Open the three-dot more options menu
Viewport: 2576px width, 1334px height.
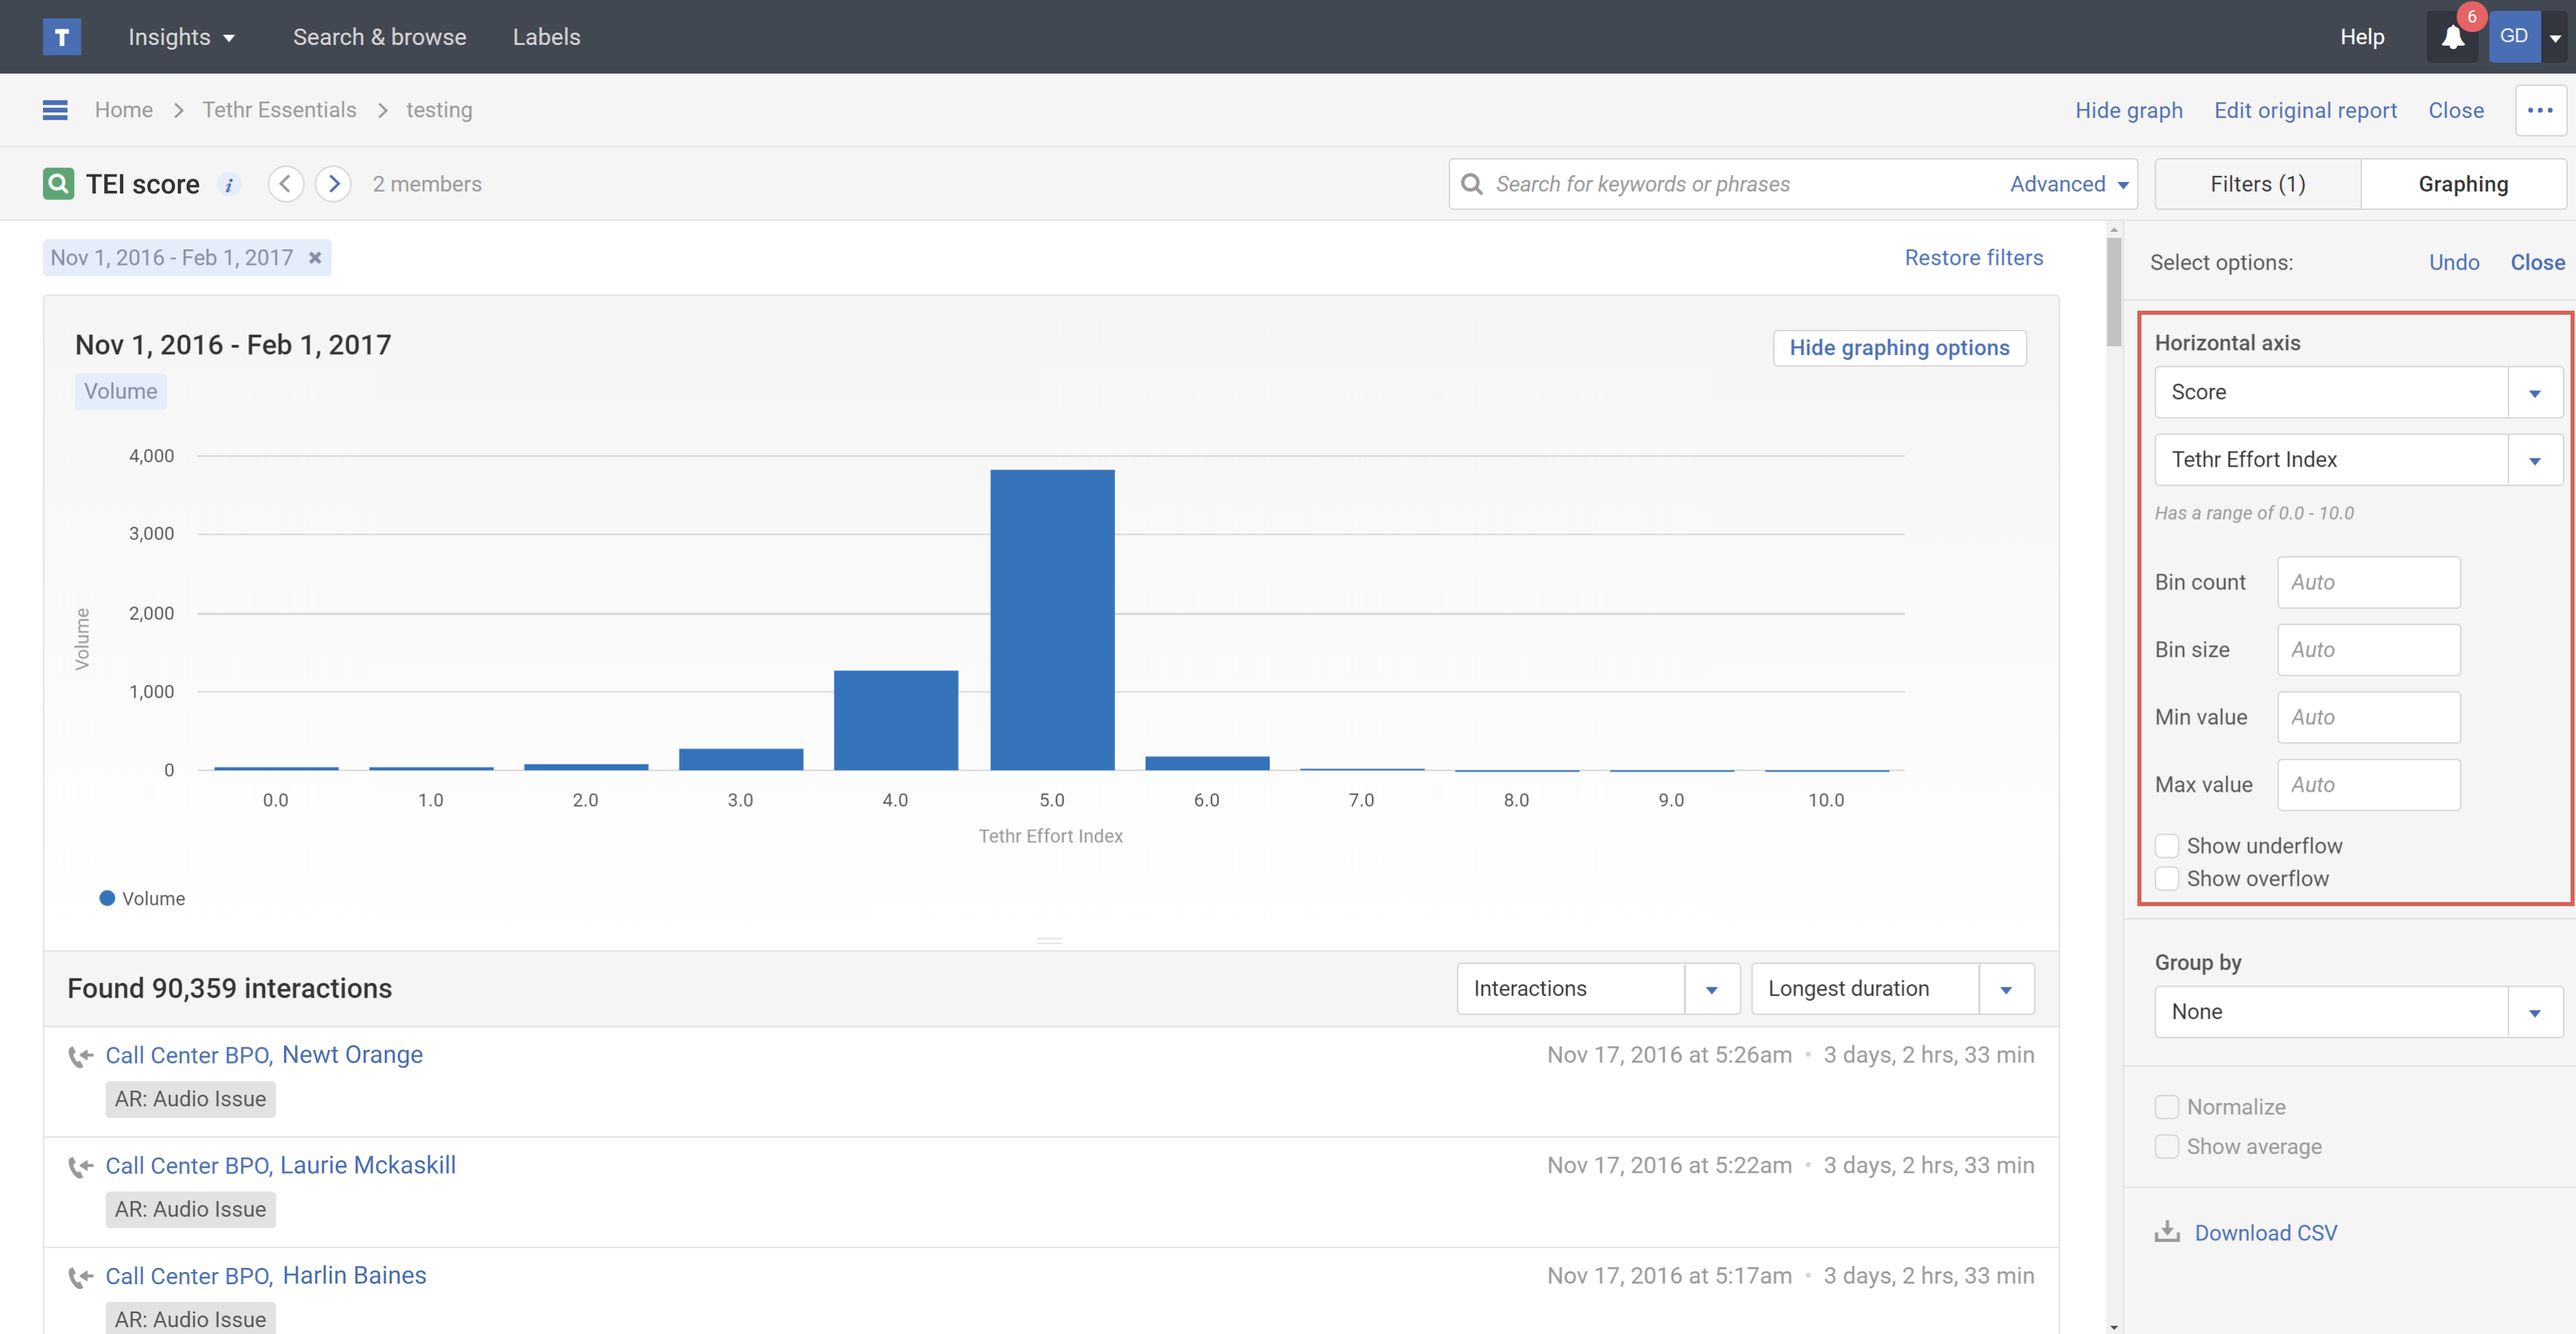coord(2540,110)
